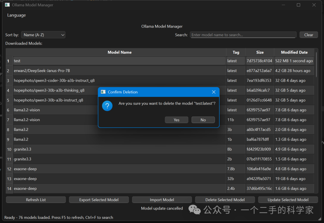Click Export Selected Model button

[x=99, y=200]
